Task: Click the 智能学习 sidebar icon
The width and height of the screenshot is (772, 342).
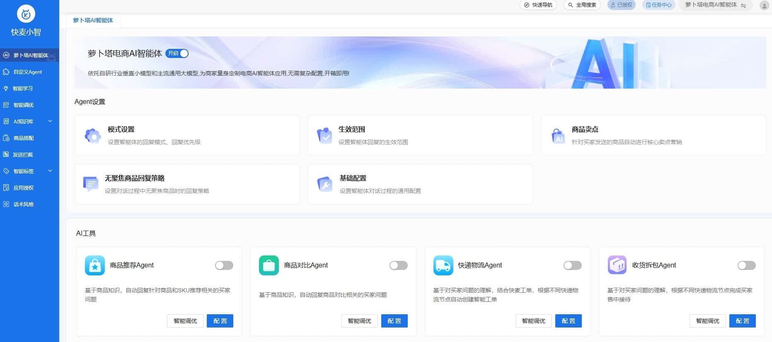Action: (x=6, y=88)
